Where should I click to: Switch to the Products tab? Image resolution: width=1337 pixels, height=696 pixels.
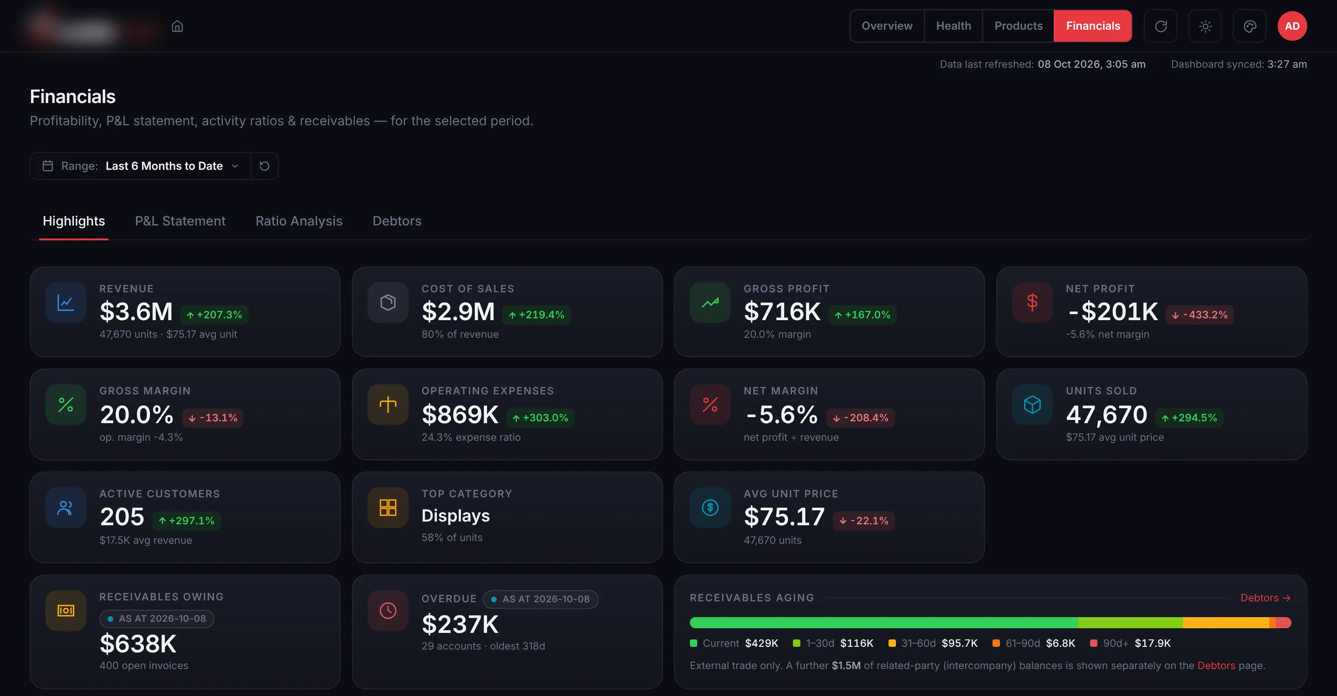point(1019,26)
